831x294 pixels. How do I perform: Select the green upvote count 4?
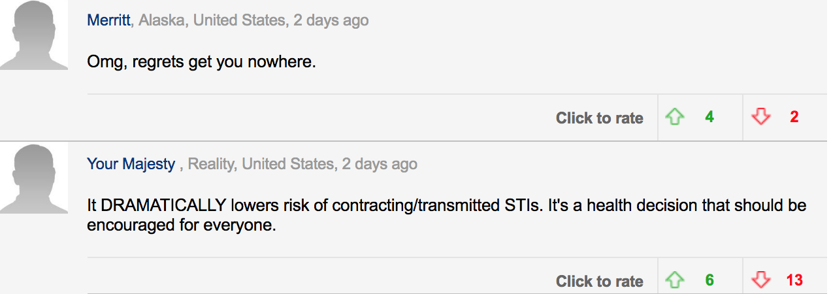click(709, 118)
